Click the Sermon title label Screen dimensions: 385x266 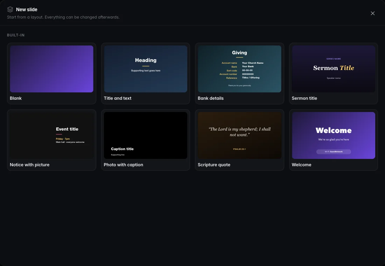click(304, 98)
